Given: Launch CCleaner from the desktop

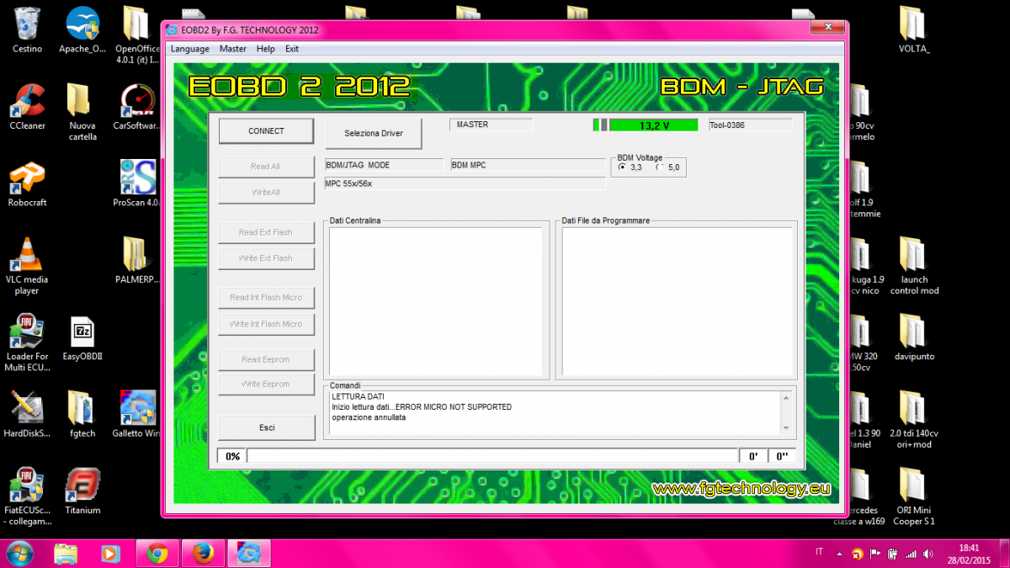Looking at the screenshot, I should coord(27,106).
